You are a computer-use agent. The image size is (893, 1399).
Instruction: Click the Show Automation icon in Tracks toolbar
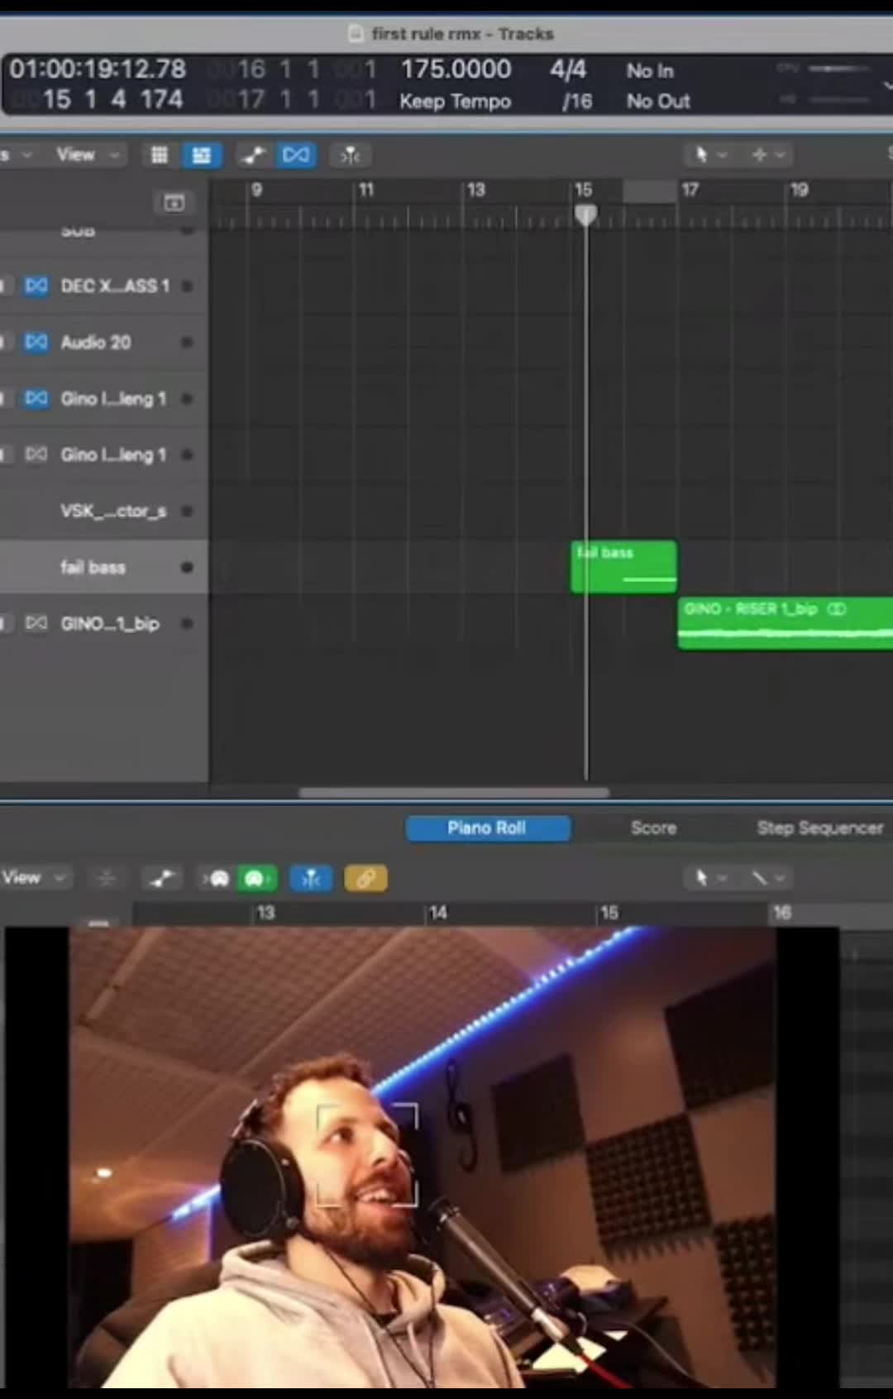click(253, 155)
